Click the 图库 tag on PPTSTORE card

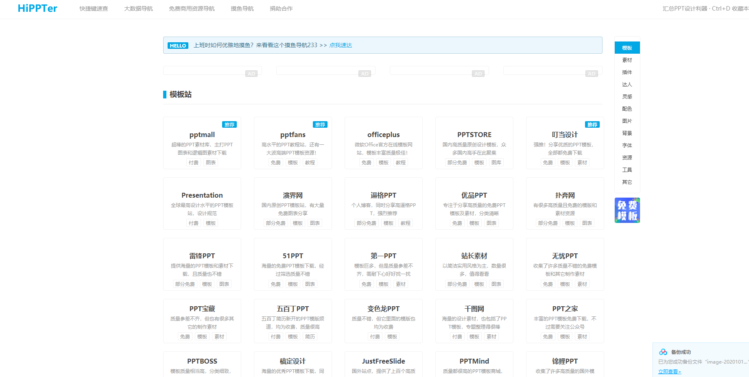[x=496, y=162]
